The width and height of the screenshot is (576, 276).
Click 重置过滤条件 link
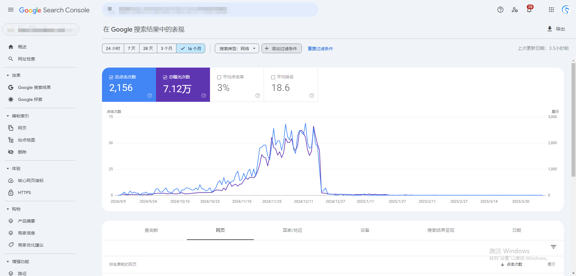pos(320,49)
